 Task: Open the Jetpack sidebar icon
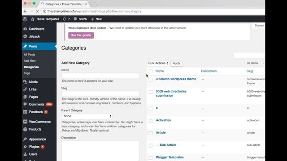(x=25, y=36)
